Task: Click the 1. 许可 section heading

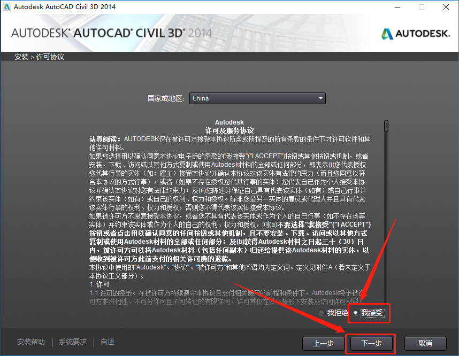Action: [x=100, y=284]
